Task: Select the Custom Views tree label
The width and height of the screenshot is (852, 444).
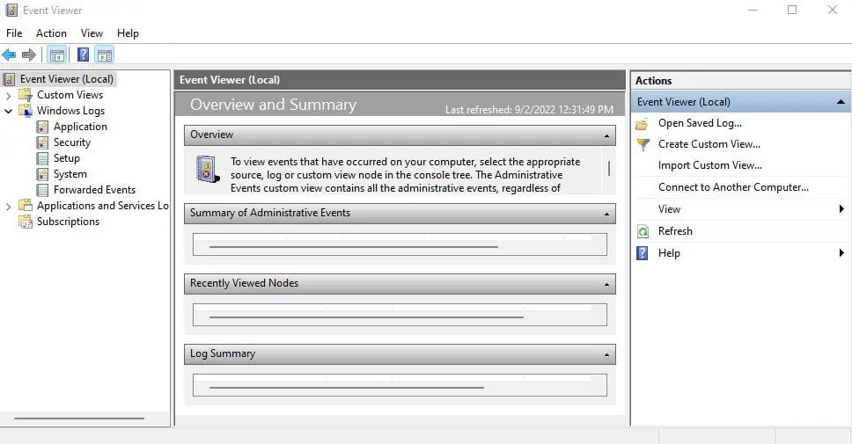Action: click(70, 95)
